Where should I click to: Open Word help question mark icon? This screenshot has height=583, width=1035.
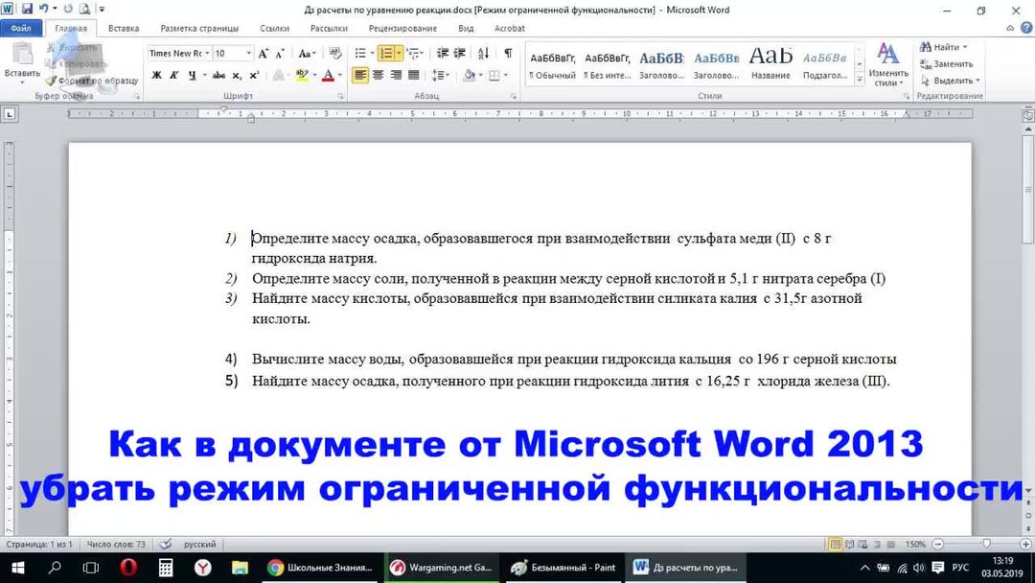click(1026, 29)
